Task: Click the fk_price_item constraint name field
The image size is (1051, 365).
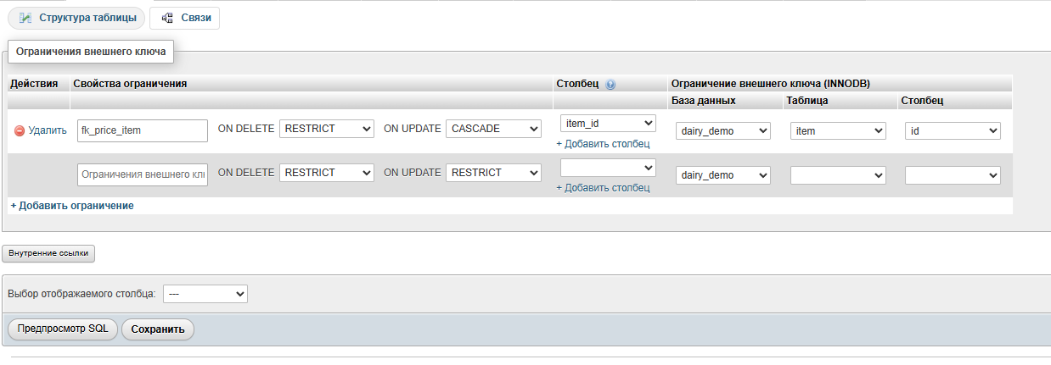Action: [141, 130]
